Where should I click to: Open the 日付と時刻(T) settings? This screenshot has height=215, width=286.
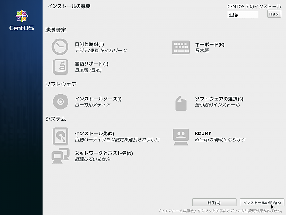[89, 44]
